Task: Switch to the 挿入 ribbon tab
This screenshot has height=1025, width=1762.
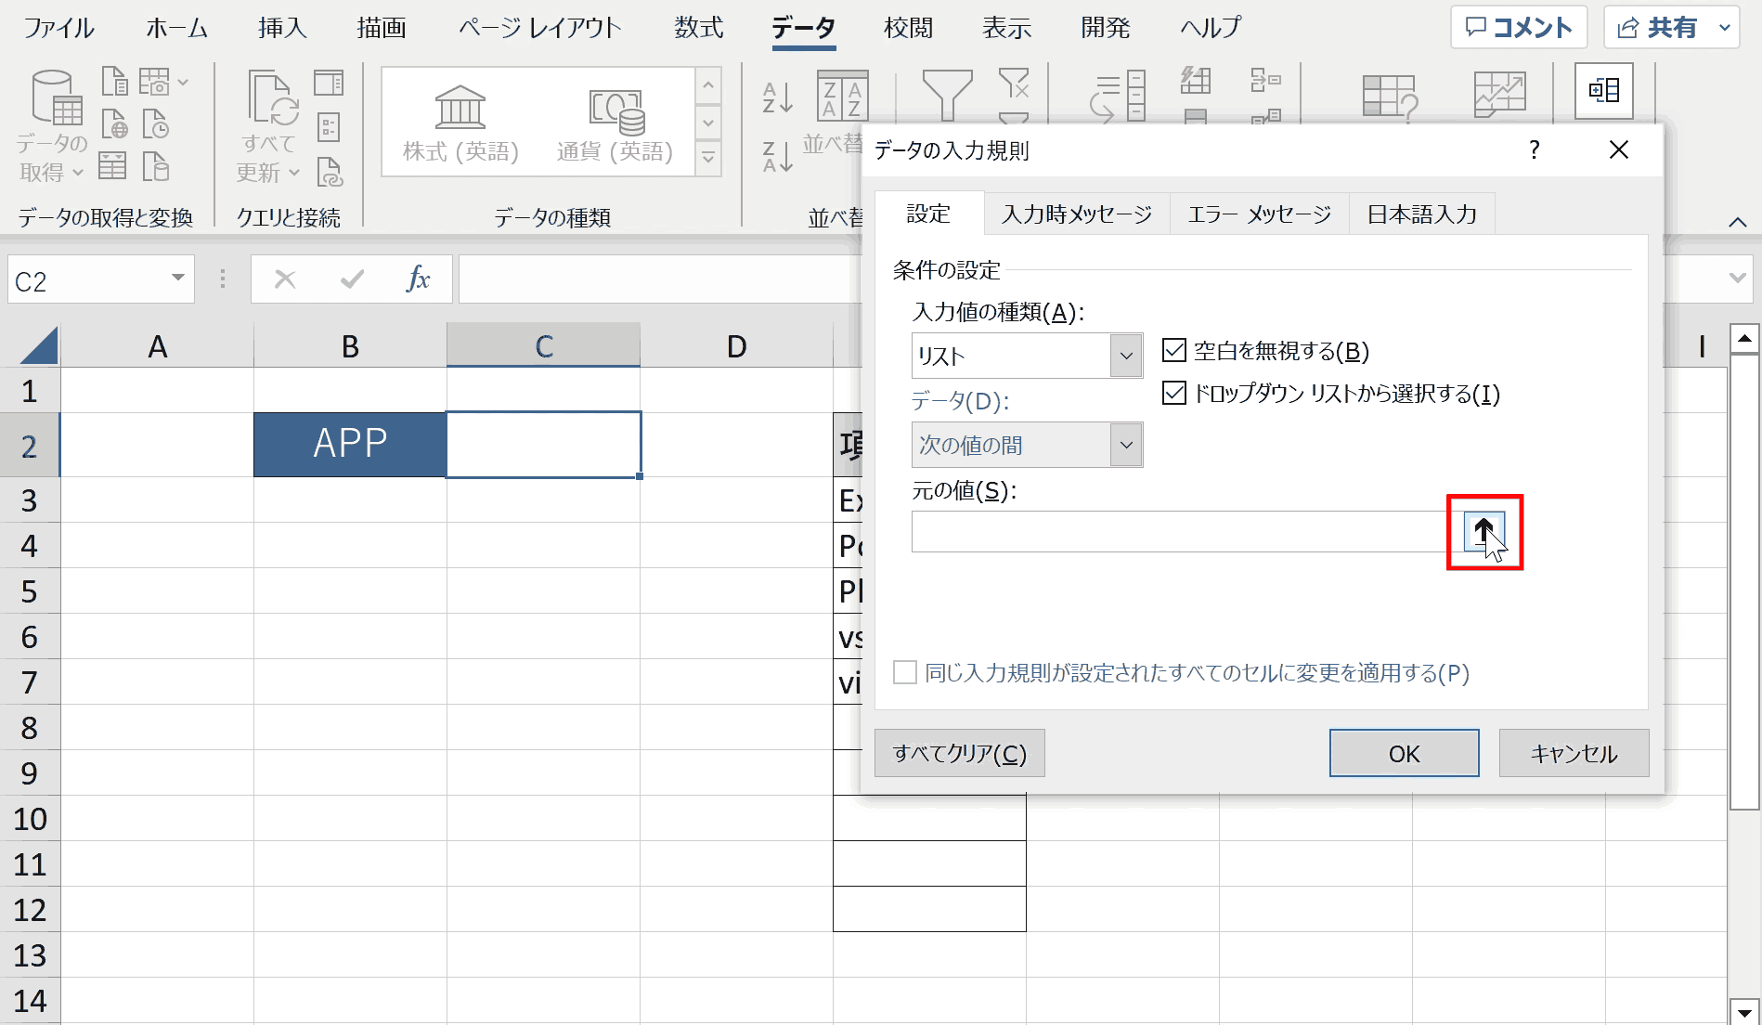Action: (282, 28)
